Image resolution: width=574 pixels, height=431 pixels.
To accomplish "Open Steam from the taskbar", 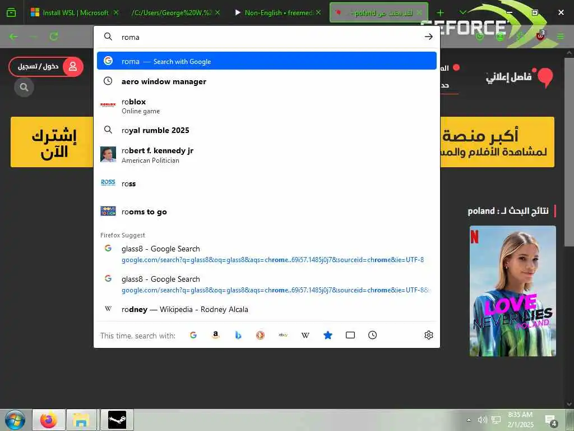I will coord(117,420).
